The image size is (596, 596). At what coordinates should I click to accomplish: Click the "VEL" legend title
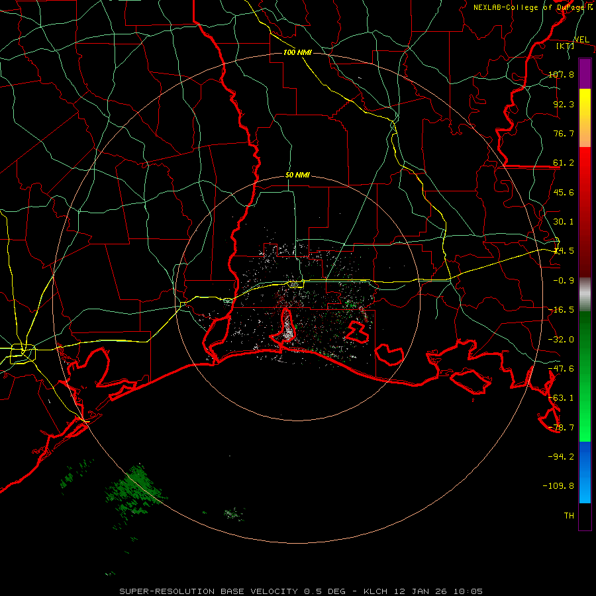[581, 40]
